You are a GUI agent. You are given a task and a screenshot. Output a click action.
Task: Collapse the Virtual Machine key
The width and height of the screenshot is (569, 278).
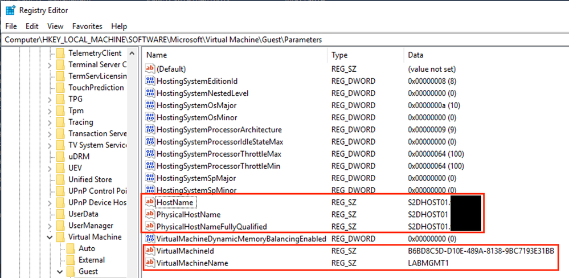coord(50,237)
